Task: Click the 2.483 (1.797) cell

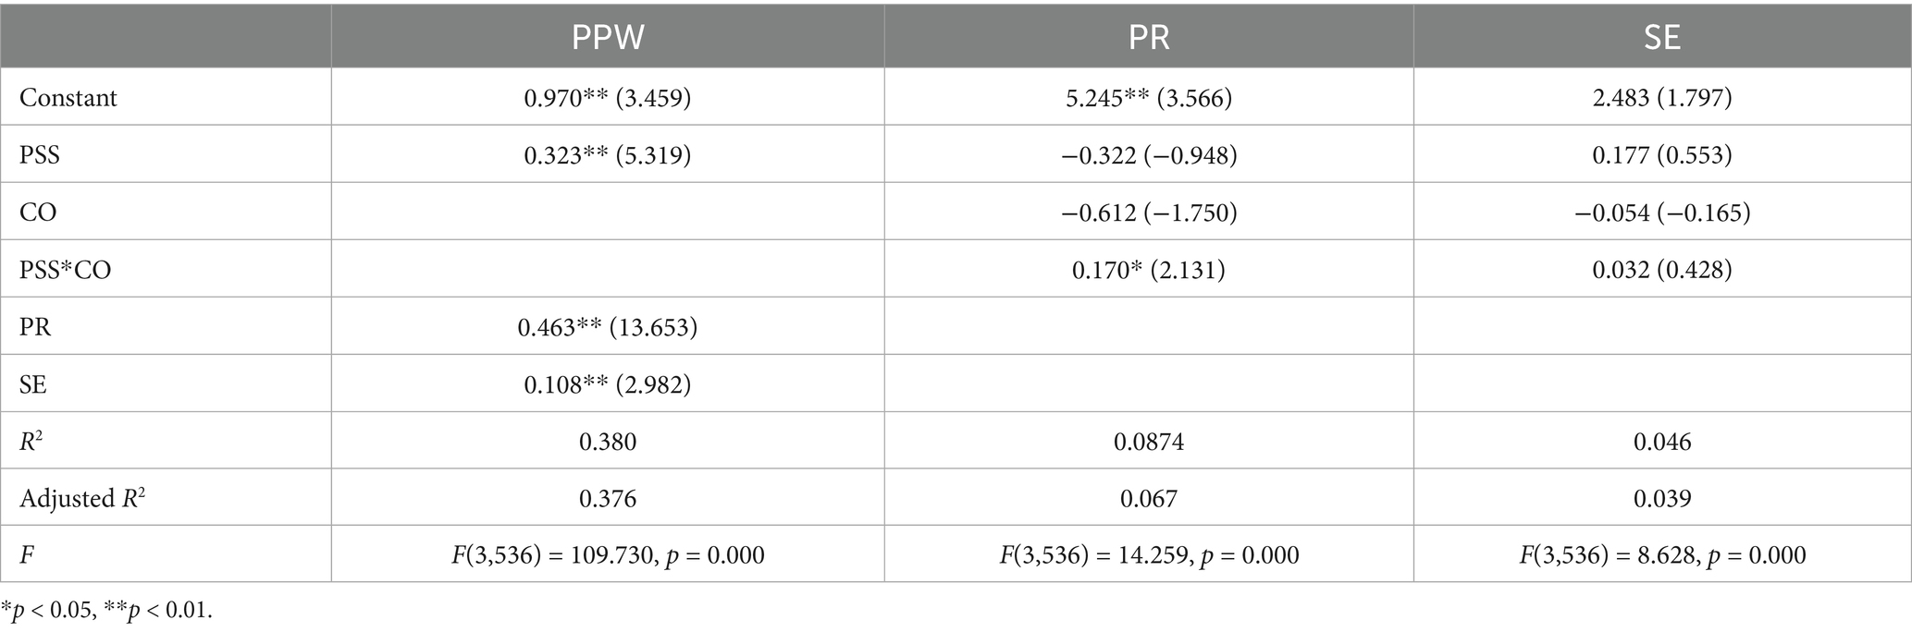Action: pos(1662,97)
